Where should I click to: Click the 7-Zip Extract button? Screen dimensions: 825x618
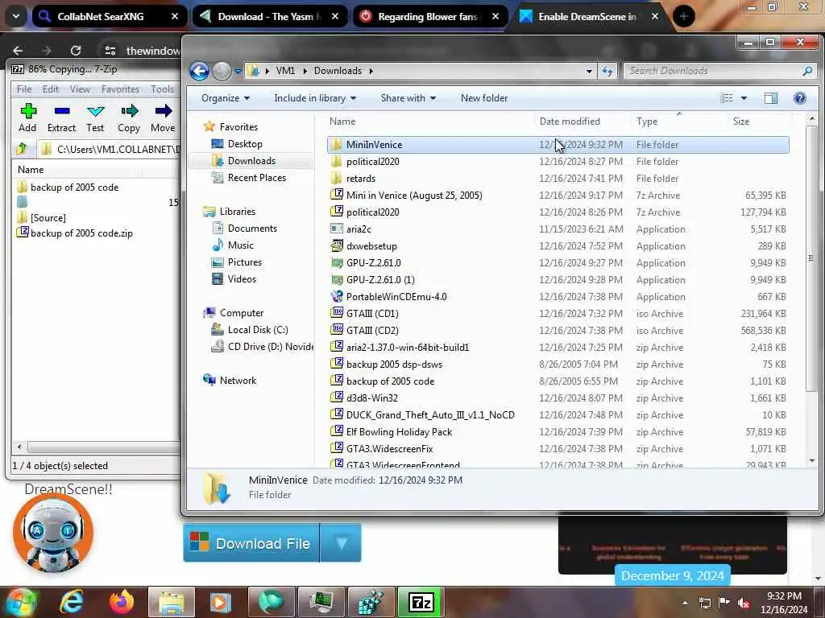[61, 117]
